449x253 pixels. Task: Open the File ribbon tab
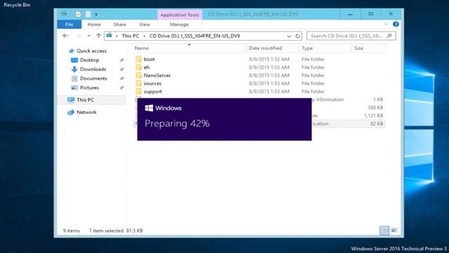[x=69, y=25]
